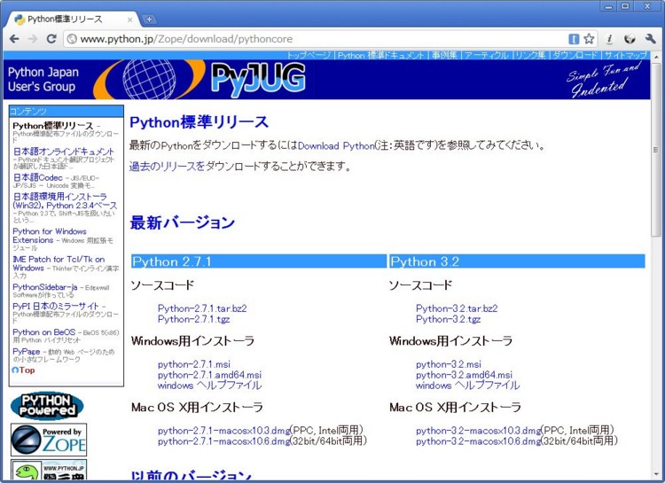The height and width of the screenshot is (483, 665).
Task: Open IME Patch for Tcl/Tk sidebar link
Action: (59, 263)
